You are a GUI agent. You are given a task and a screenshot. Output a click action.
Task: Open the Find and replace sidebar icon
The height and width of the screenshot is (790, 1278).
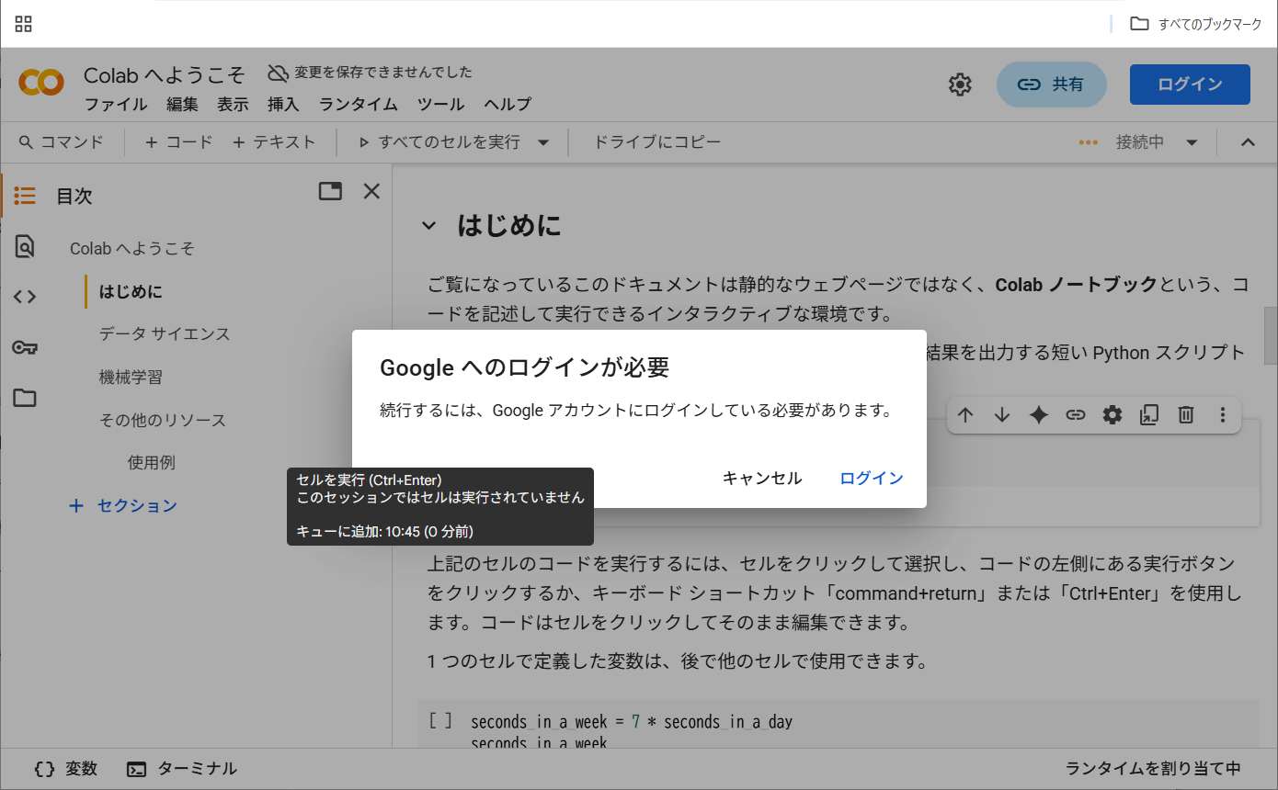click(25, 246)
